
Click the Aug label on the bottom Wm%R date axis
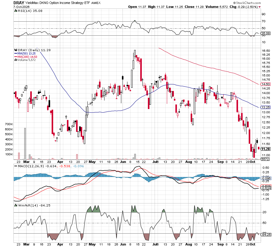[189, 244]
